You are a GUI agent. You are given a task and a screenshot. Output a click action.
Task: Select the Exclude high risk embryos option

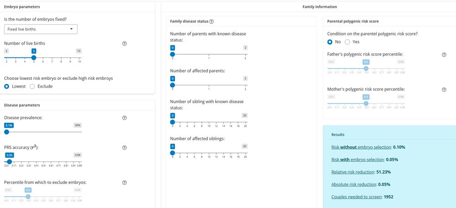coord(32,86)
